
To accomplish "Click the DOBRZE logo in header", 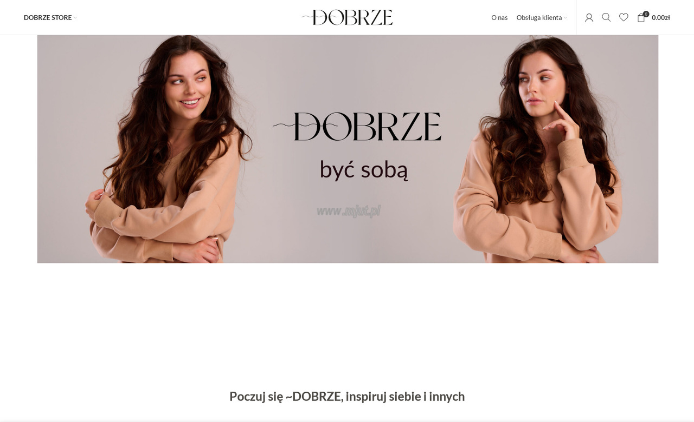I will (x=347, y=17).
